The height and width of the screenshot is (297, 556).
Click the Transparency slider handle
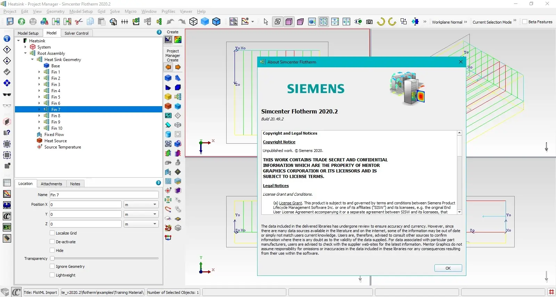[52, 258]
